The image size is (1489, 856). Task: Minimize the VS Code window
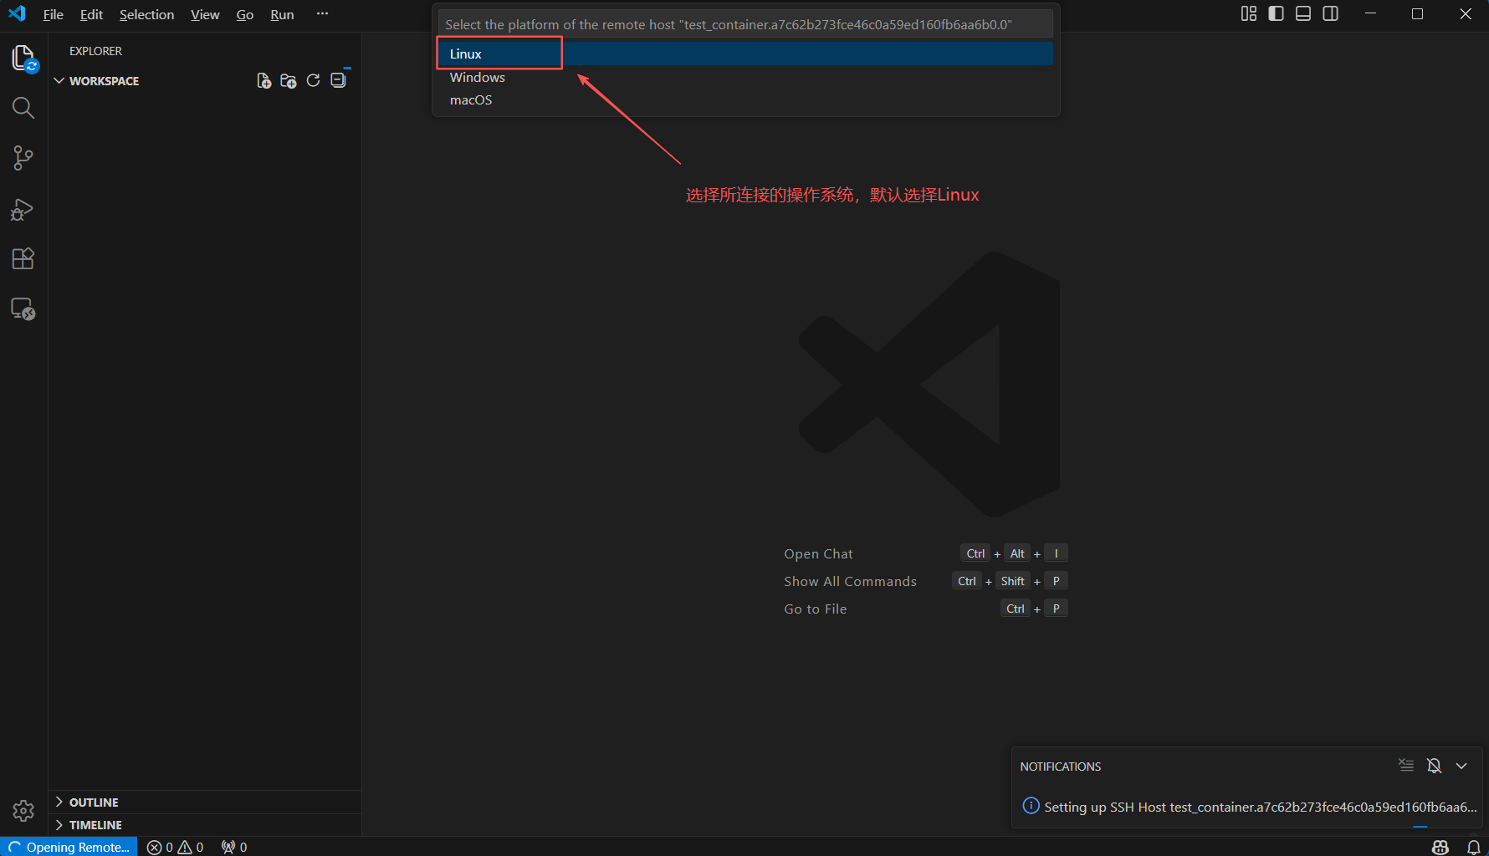[1370, 13]
